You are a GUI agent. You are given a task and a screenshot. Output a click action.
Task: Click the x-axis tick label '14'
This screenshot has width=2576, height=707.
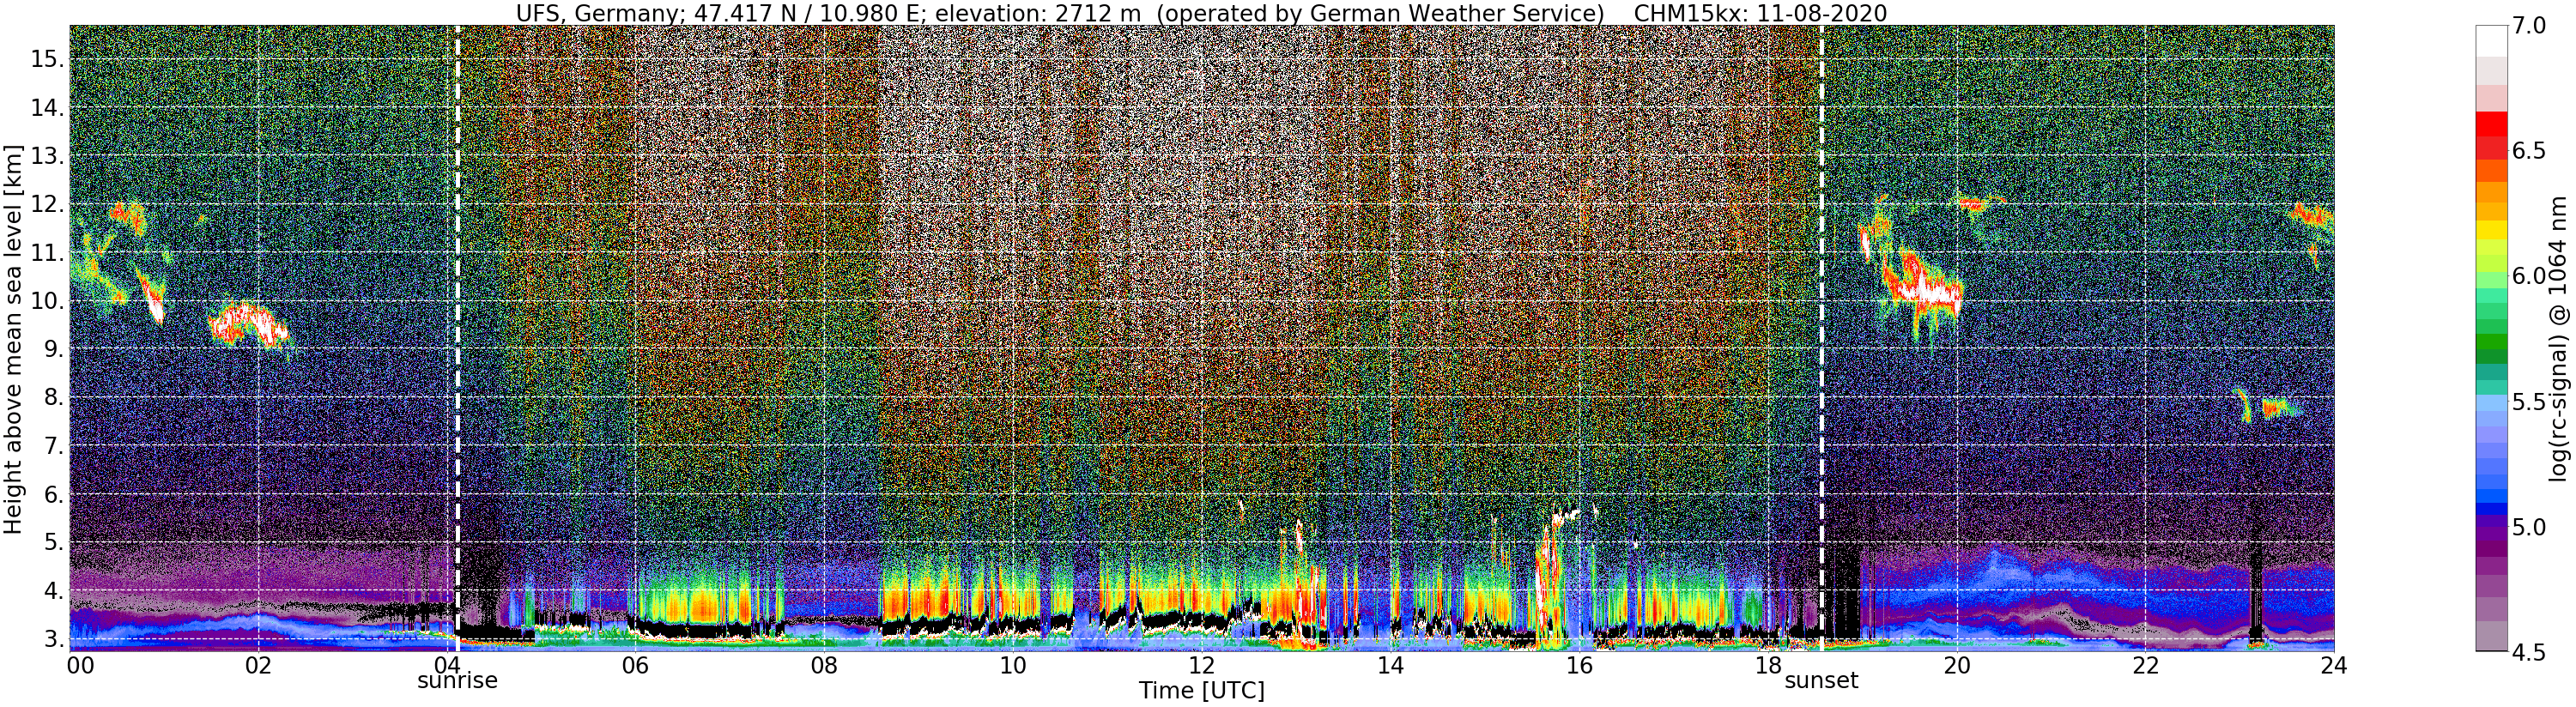(1390, 665)
